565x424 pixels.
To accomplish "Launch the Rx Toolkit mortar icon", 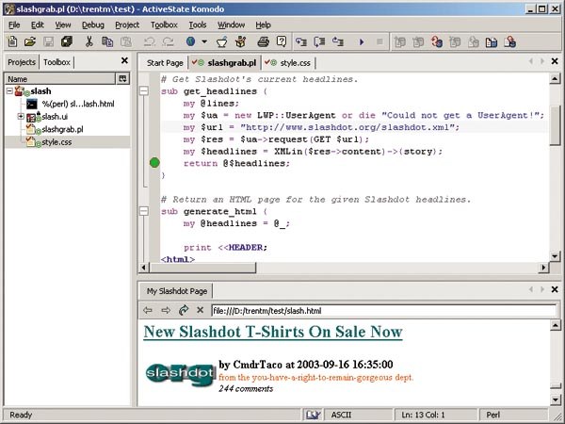I will click(x=222, y=41).
